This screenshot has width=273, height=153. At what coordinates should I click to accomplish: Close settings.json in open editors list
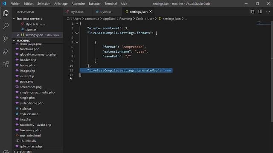18,35
